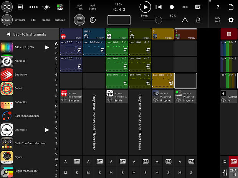Screen dimensions: 238x178
Task: Open the keyboard instrument icon in toolbar
Action: coord(59,7)
